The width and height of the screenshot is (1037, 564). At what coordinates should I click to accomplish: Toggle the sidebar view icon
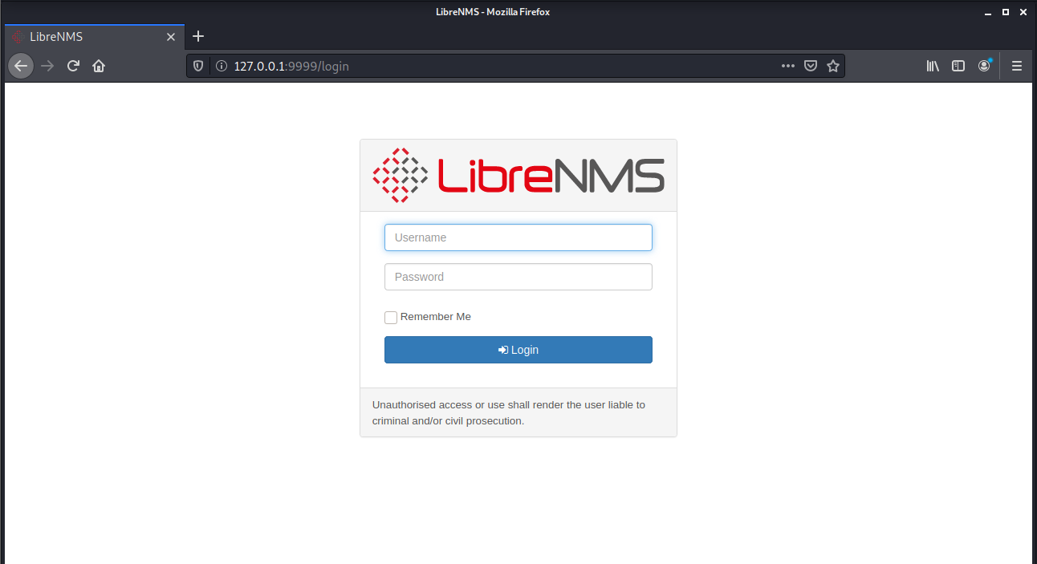pyautogui.click(x=958, y=66)
